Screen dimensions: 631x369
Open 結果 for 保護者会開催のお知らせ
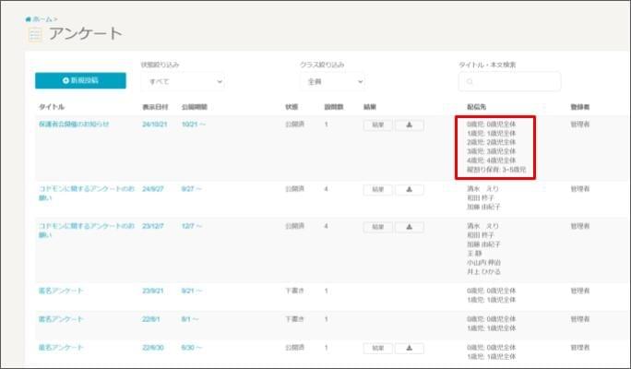377,125
